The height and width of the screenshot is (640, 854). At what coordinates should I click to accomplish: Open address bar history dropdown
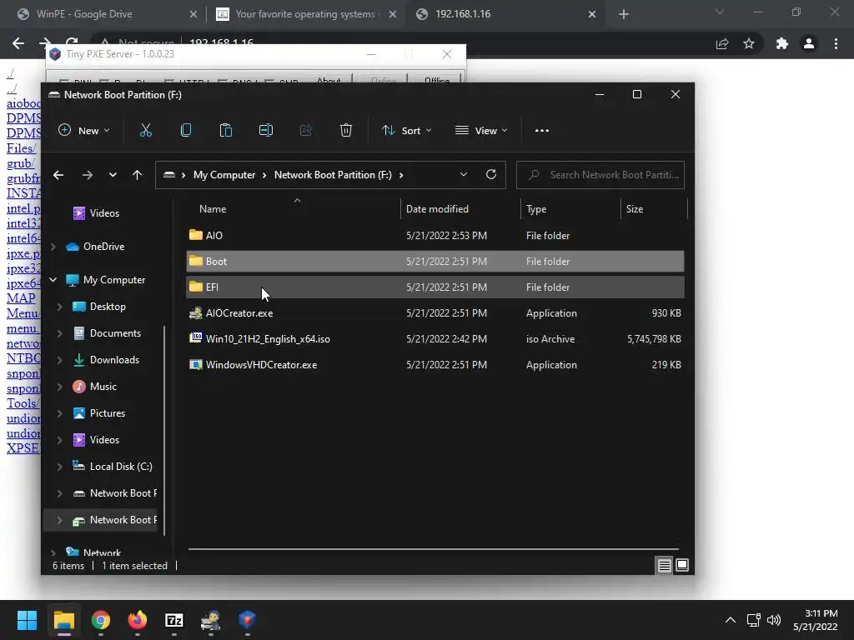pos(464,175)
